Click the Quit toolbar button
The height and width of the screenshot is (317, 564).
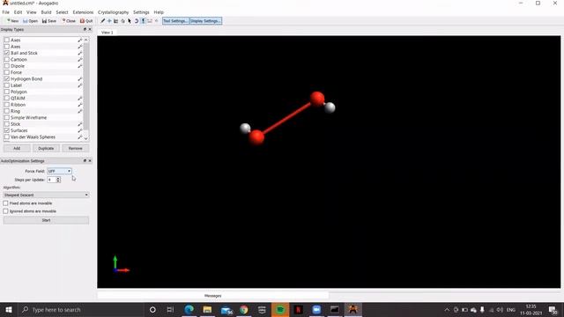coord(86,21)
